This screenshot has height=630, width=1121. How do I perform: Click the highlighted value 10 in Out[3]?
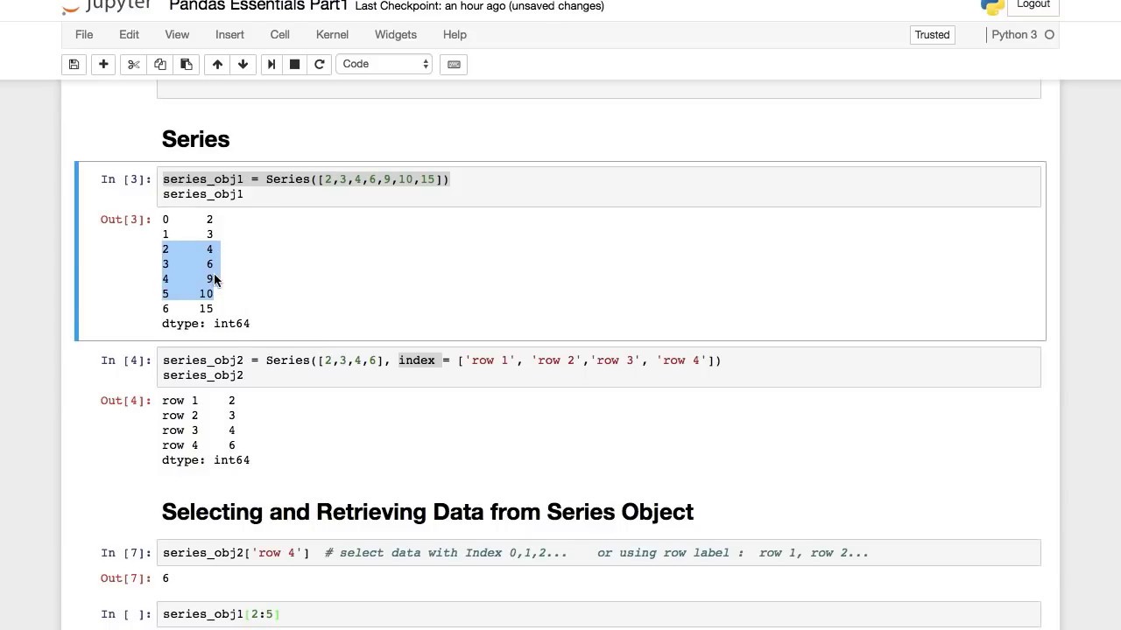click(206, 294)
